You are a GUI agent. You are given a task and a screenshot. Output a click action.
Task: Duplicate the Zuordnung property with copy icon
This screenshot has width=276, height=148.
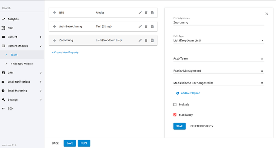point(152,40)
